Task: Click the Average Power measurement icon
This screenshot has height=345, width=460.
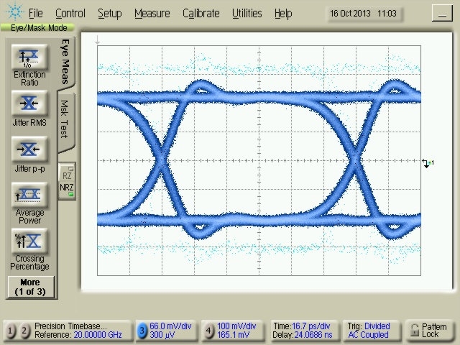Action: 29,195
